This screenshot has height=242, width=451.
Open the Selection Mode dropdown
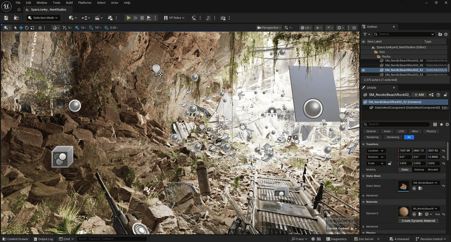(43, 18)
